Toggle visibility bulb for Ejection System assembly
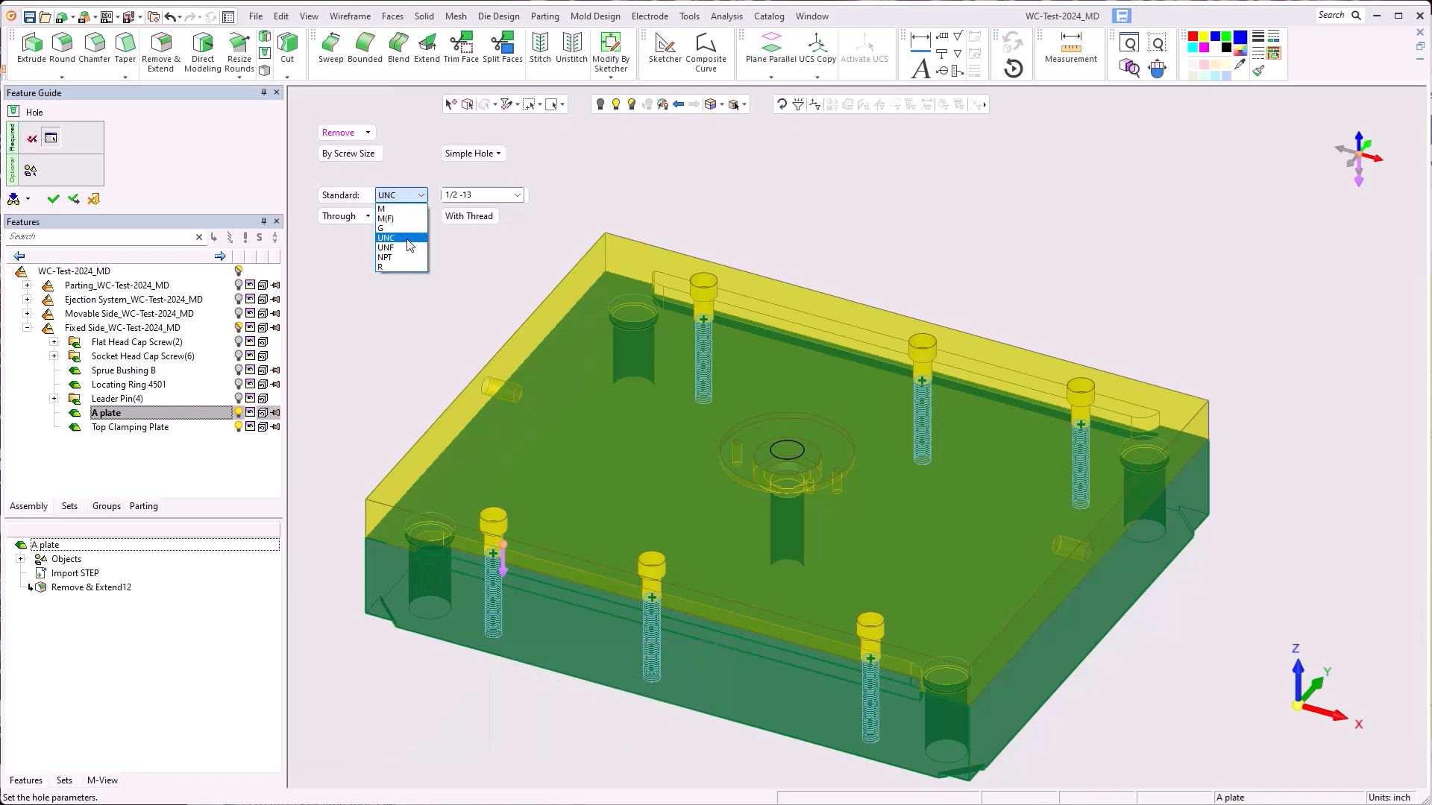The height and width of the screenshot is (805, 1432). point(239,300)
